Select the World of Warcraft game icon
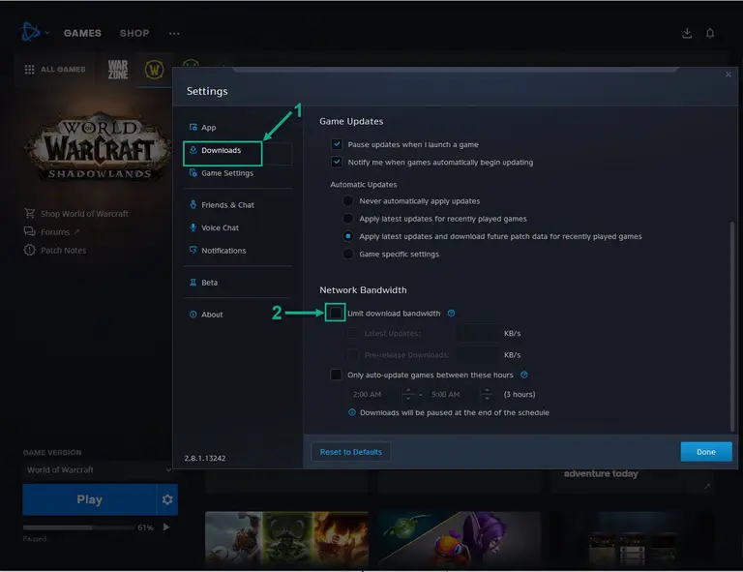 click(x=154, y=70)
